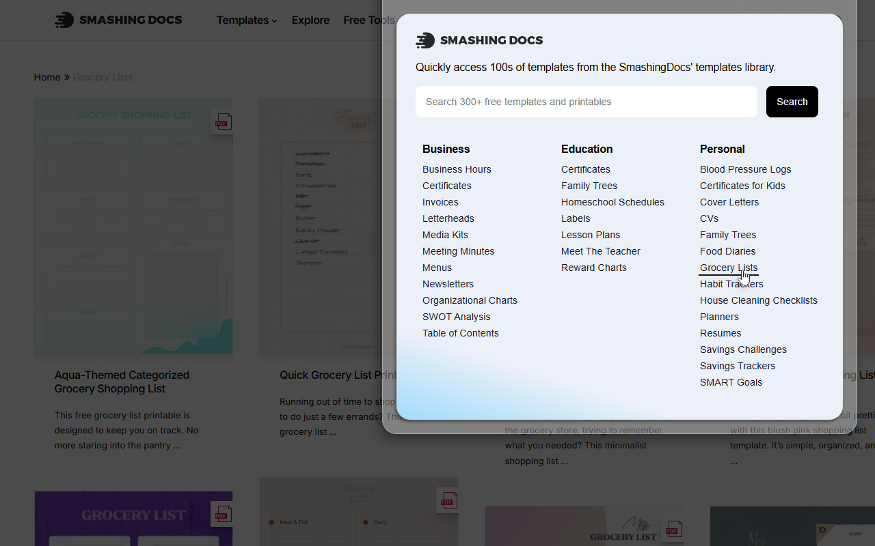875x546 pixels.
Task: Open the Labels category
Action: (x=576, y=218)
